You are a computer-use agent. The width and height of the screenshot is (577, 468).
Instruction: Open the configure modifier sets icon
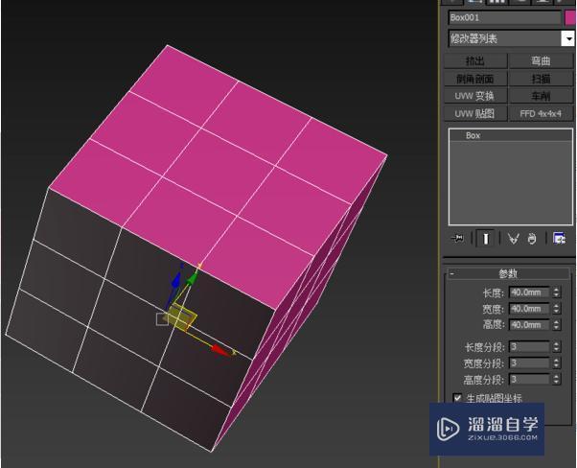click(x=560, y=239)
